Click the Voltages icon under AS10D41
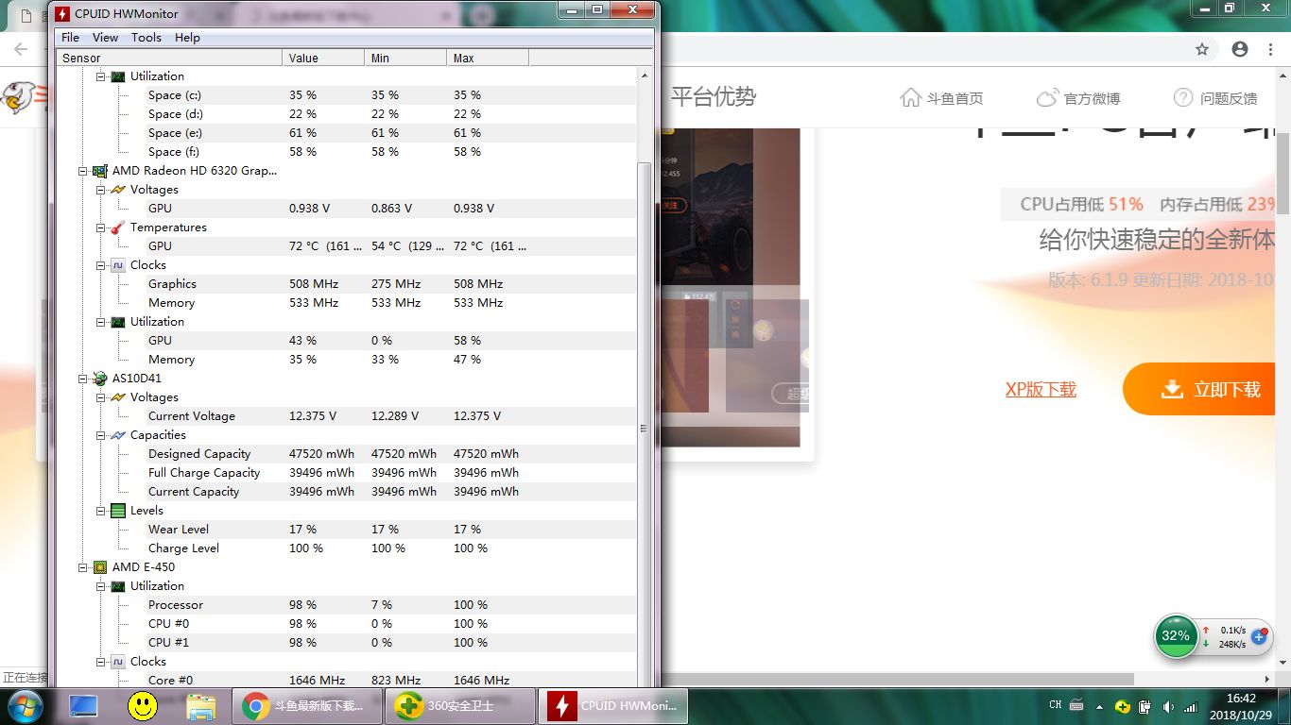 point(118,397)
